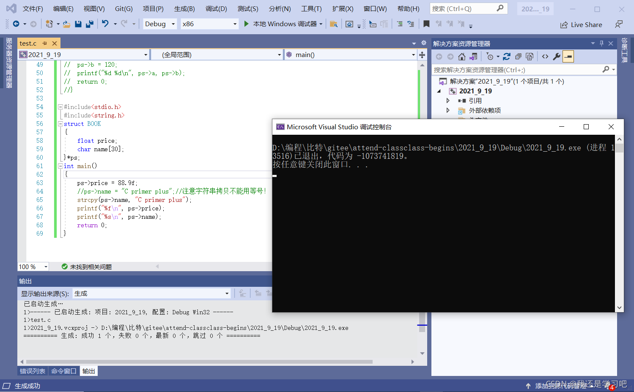Click the 添加到源代码管理 status bar button
634x392 pixels.
point(561,386)
